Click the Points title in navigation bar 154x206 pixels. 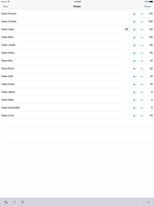[x=77, y=6]
